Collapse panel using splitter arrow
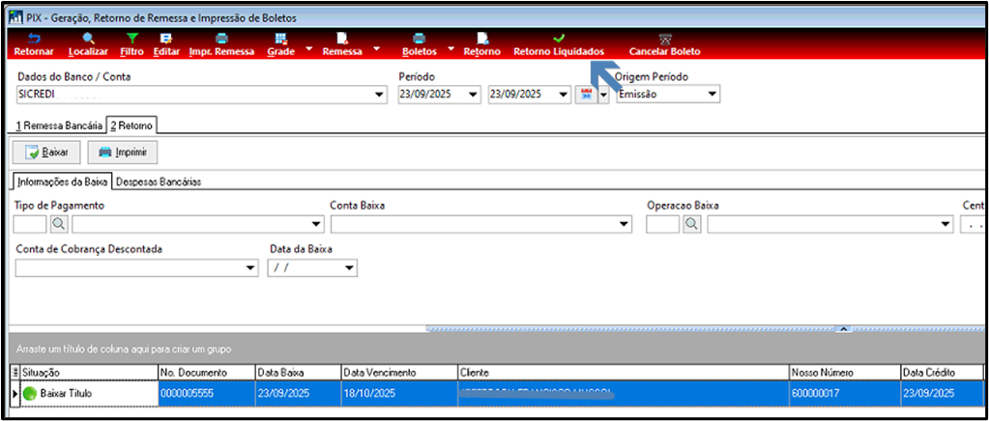The image size is (989, 421). pyautogui.click(x=843, y=328)
